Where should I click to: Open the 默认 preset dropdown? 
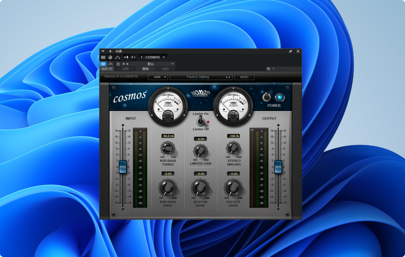[x=152, y=64]
